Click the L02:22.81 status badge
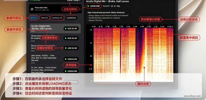Screen dimensions: 206x100 point(71,29)
